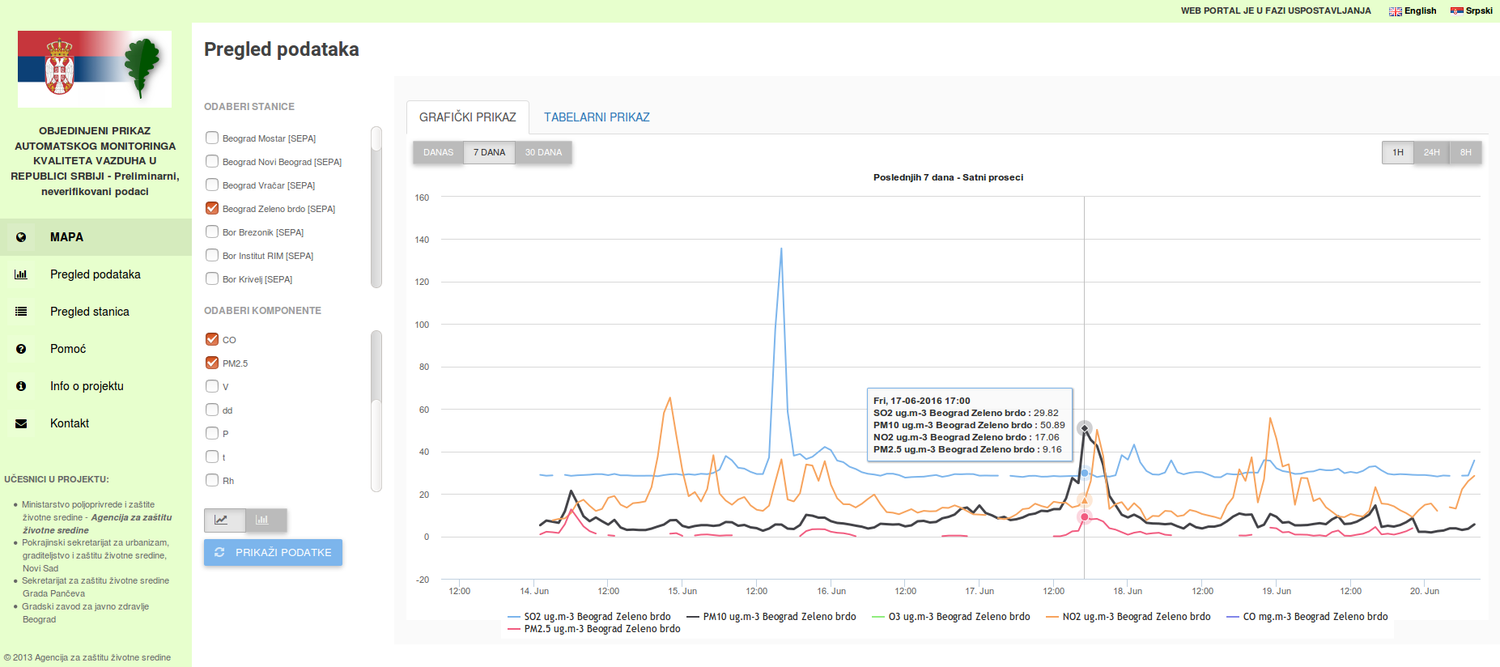This screenshot has width=1500, height=667.
Task: Check the Beograd Vračar [SEPA] station
Action: [x=212, y=185]
